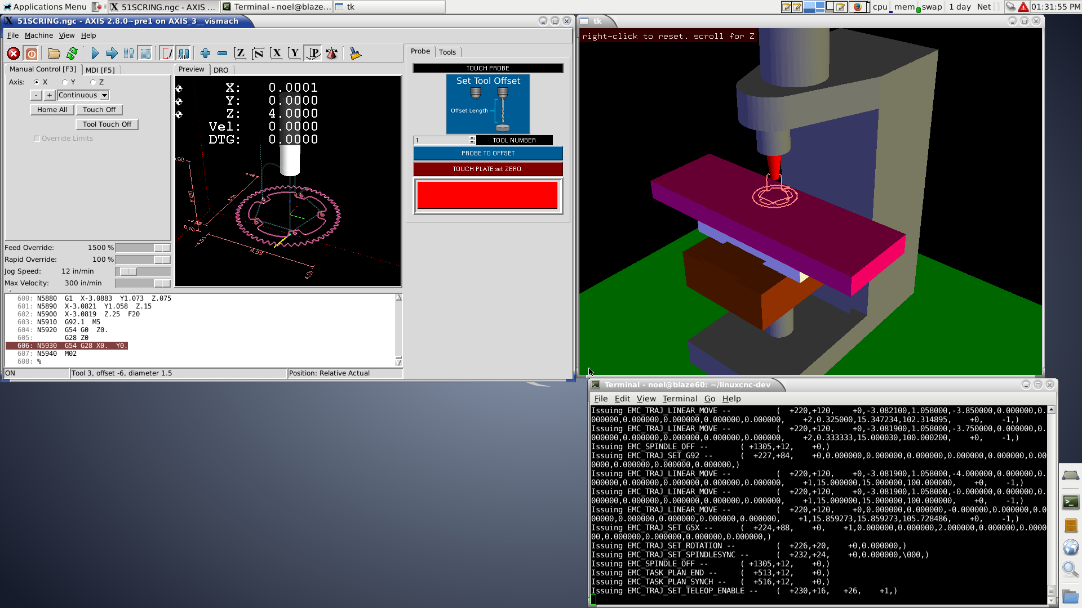
Task: Pause program execution
Action: (128, 53)
